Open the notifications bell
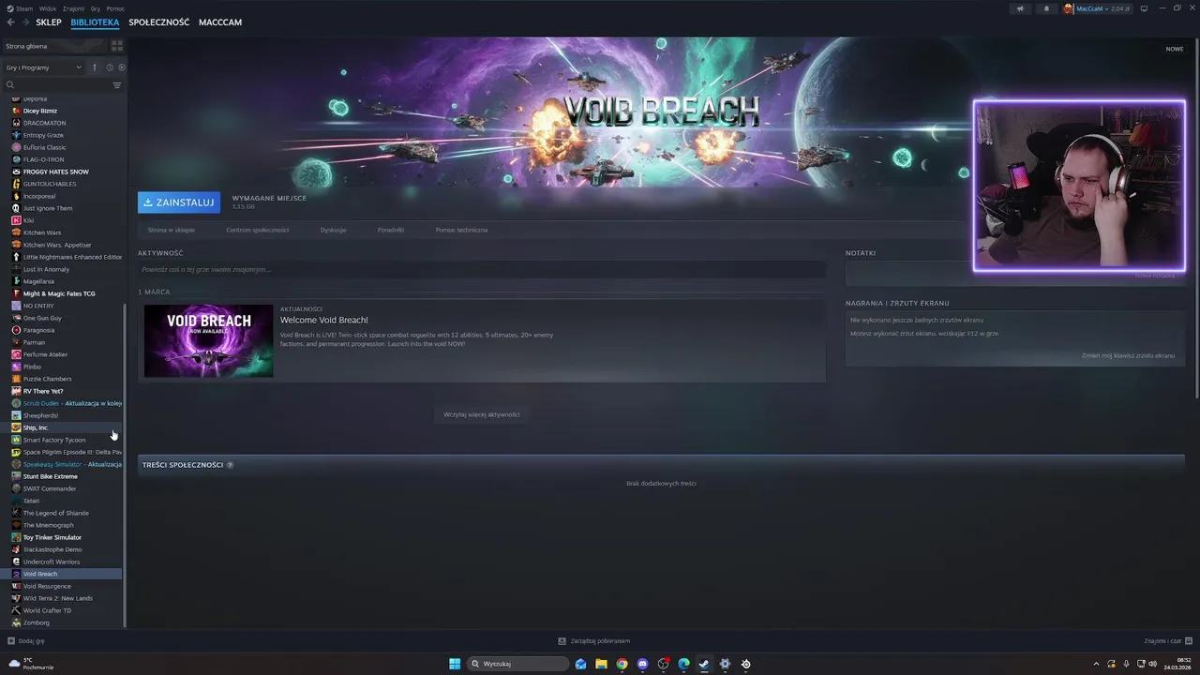 pos(1046,8)
